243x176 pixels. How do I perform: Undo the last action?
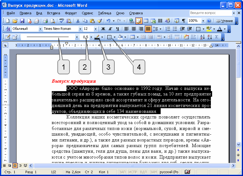coord(108,21)
